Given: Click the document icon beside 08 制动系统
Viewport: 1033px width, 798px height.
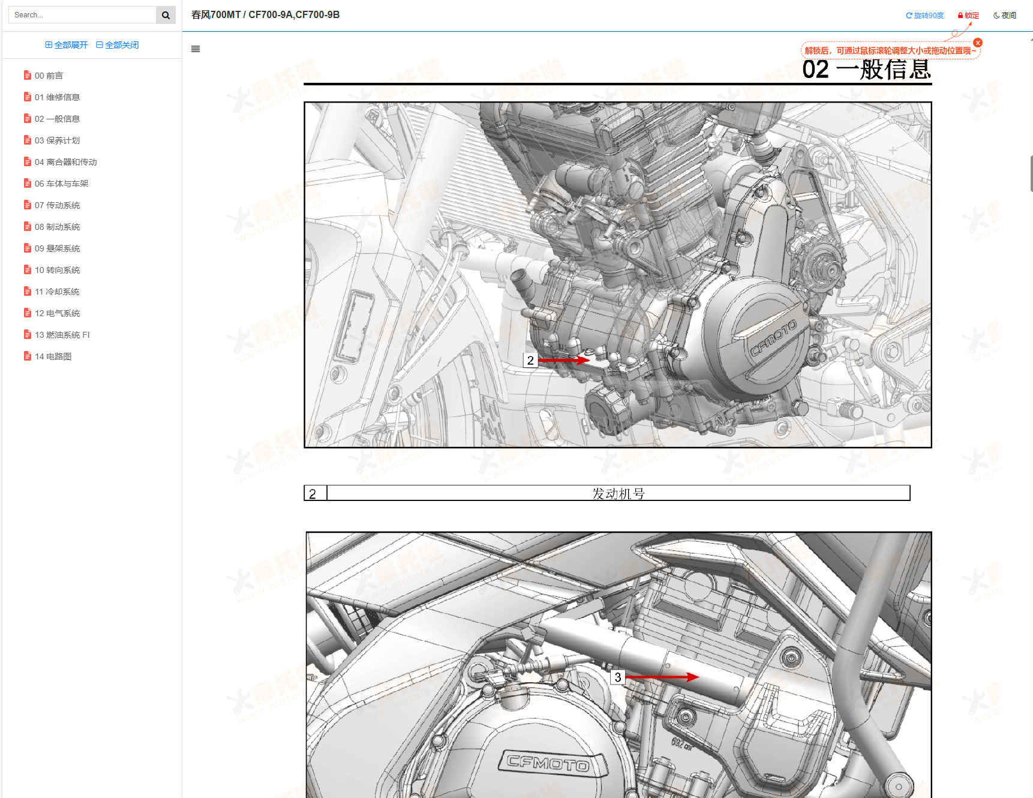Looking at the screenshot, I should [x=28, y=226].
